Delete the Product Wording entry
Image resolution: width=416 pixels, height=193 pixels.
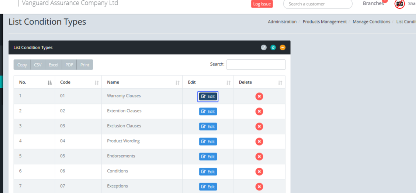click(259, 141)
